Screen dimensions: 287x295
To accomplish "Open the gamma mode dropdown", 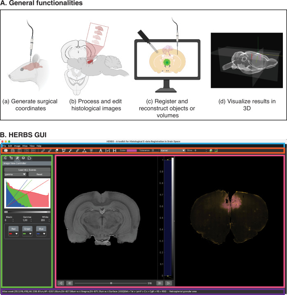I will pyautogui.click(x=15, y=174).
